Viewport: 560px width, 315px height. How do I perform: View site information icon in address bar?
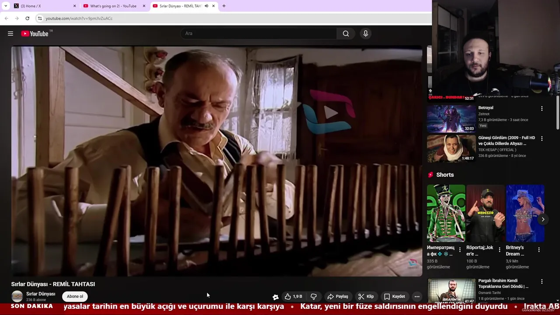40,18
